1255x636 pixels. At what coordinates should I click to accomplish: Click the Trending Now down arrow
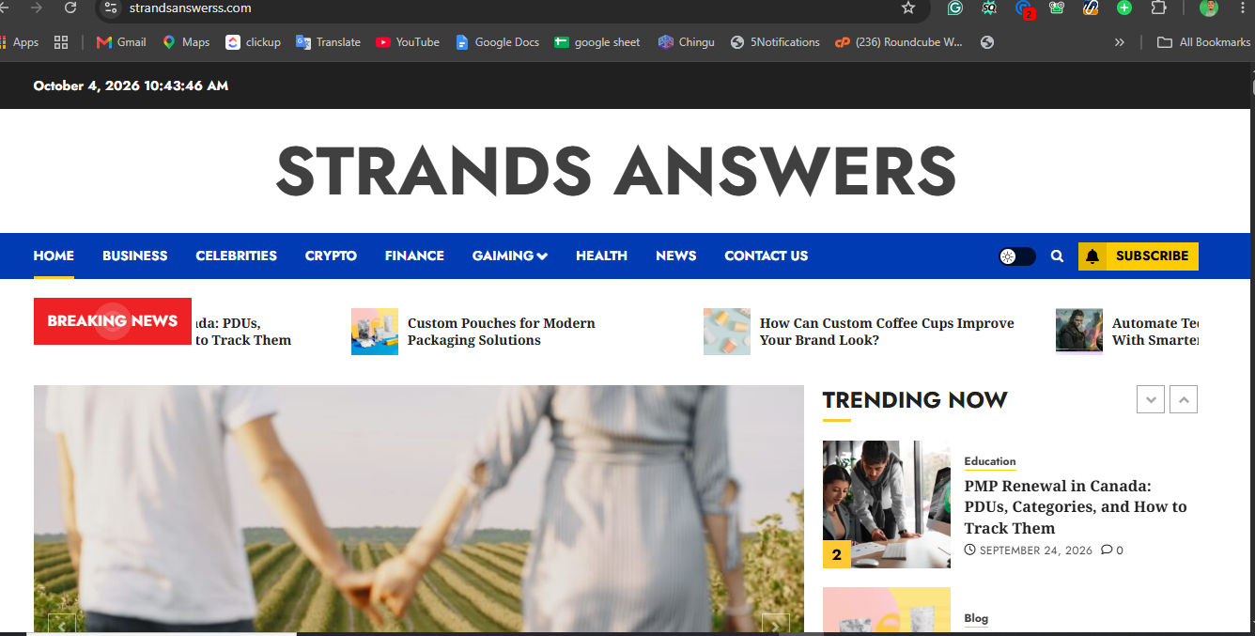[1151, 399]
